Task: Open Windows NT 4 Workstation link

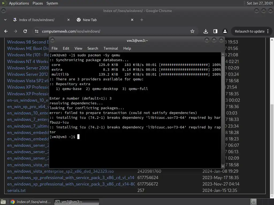Action: (28, 62)
